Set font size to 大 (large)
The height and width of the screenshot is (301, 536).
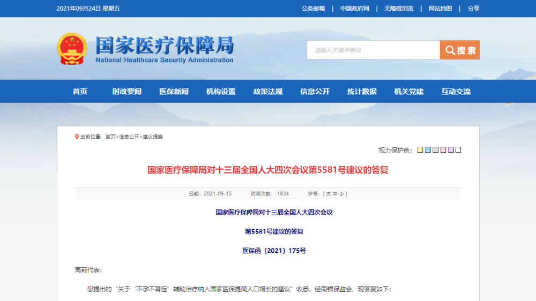[x=328, y=194]
